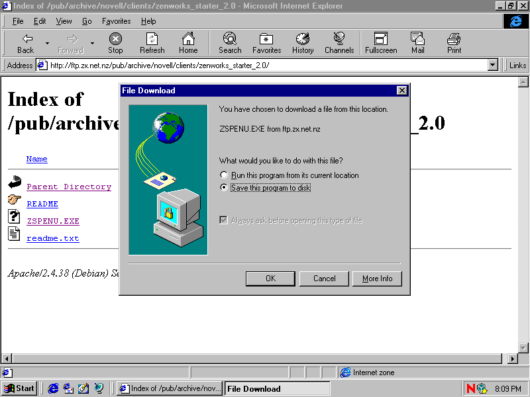Viewport: 530px width, 397px height.
Task: Switch to Fullscreen from the toolbar
Action: click(x=381, y=43)
